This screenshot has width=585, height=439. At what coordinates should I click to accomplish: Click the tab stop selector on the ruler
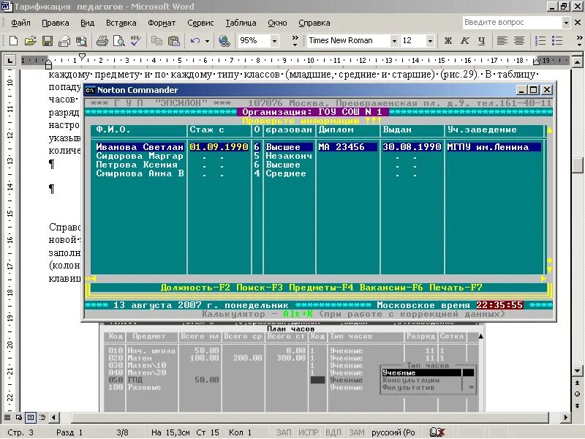[10, 60]
